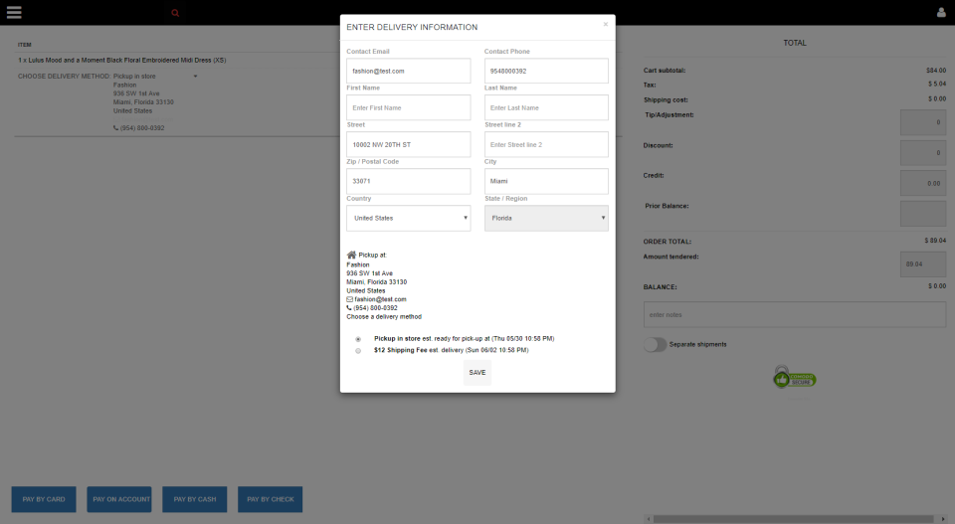Click the scrollbar left arrow
The image size is (955, 524).
649,519
